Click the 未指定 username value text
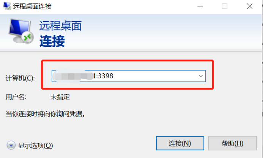The image size is (263, 158). (x=60, y=97)
